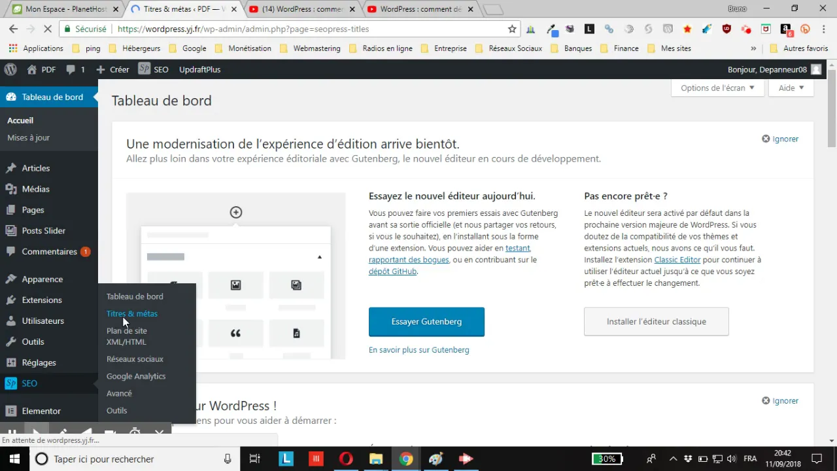Select Réseaux sociaux in SEO flyout
The height and width of the screenshot is (471, 837).
[135, 359]
